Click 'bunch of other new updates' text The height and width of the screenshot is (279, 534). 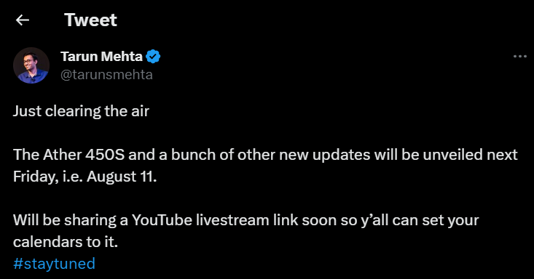coord(271,155)
